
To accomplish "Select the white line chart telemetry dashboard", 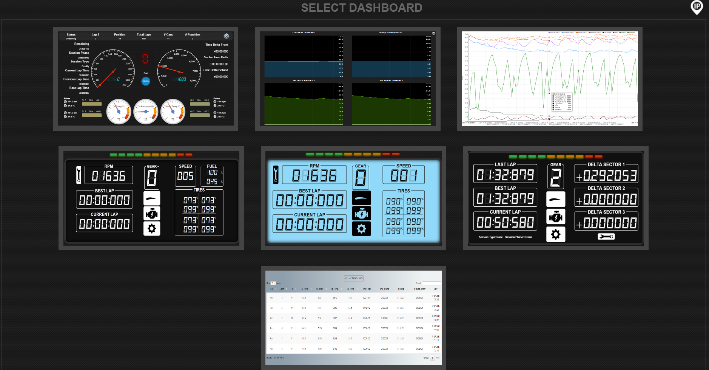I will tap(550, 79).
